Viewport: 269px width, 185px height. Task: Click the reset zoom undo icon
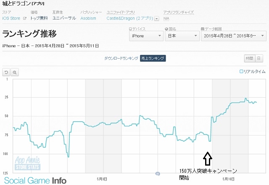tap(7, 72)
